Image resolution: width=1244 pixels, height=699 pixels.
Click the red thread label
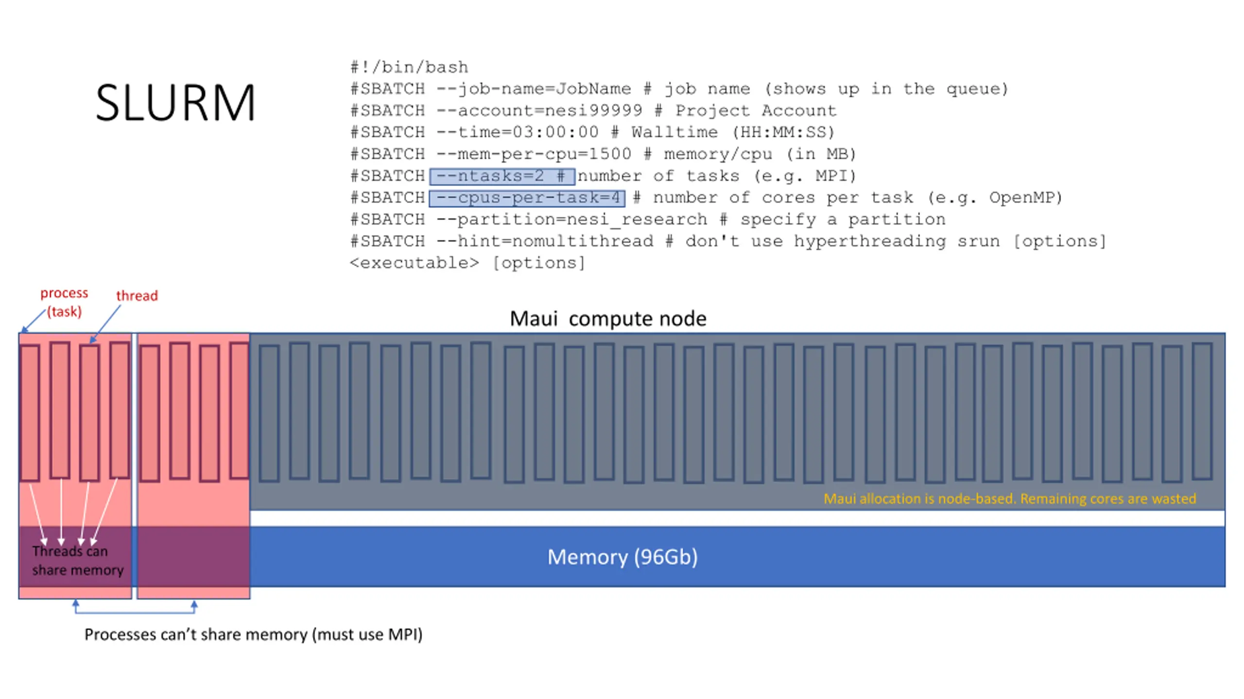pyautogui.click(x=137, y=295)
